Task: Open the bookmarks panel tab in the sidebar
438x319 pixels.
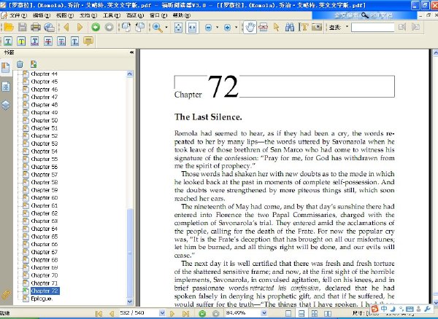Action: (6, 68)
